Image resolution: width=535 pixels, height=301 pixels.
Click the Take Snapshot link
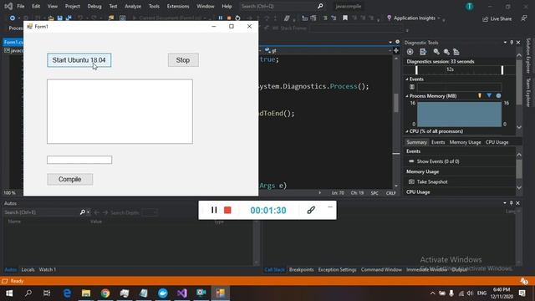point(432,182)
